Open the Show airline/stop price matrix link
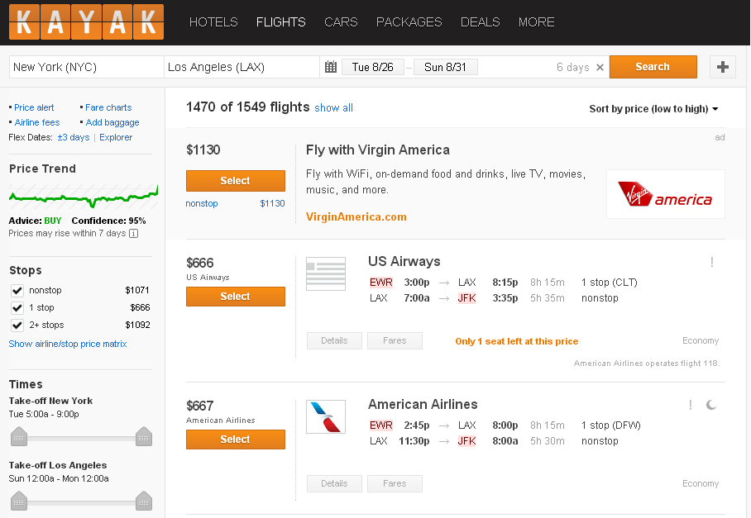The width and height of the screenshot is (751, 518). [68, 344]
